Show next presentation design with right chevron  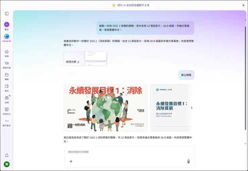point(192,108)
